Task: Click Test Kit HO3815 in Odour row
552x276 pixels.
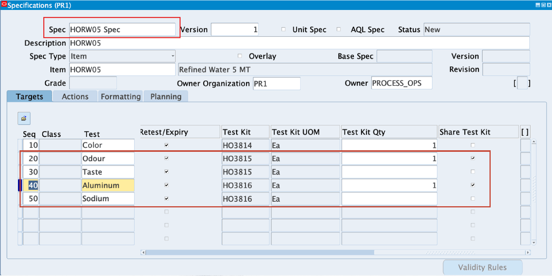Action: (x=246, y=158)
